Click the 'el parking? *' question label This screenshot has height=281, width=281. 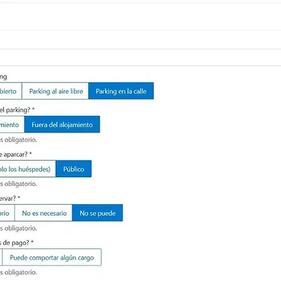point(17,110)
